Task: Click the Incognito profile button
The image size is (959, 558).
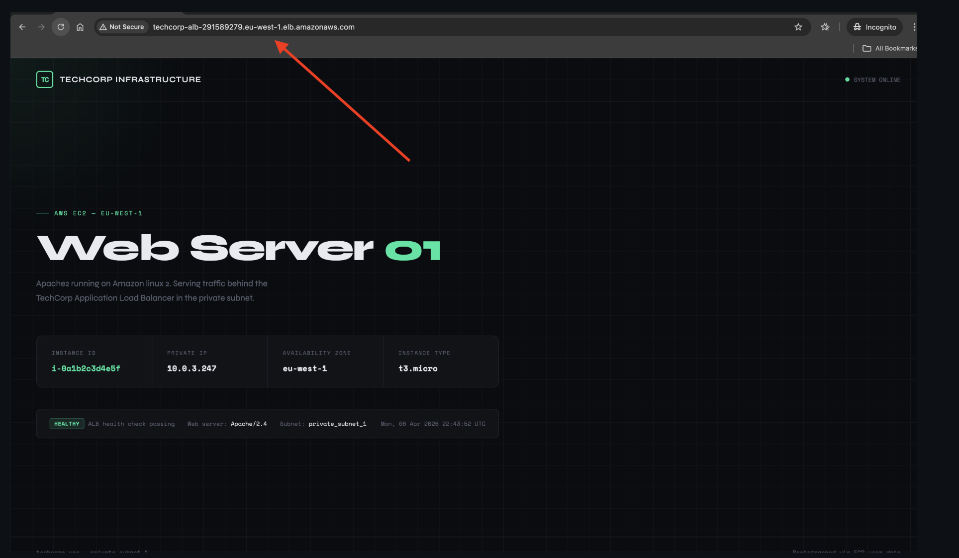Action: click(874, 27)
